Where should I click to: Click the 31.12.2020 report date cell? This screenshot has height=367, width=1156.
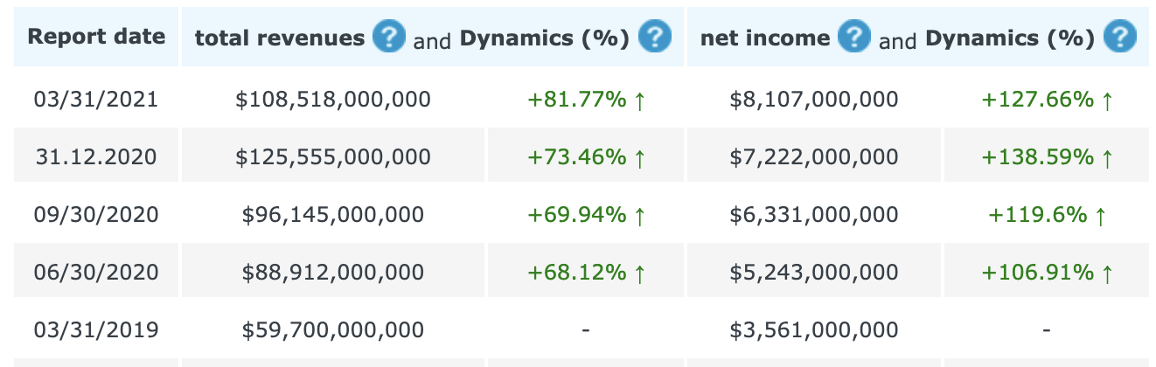click(96, 157)
